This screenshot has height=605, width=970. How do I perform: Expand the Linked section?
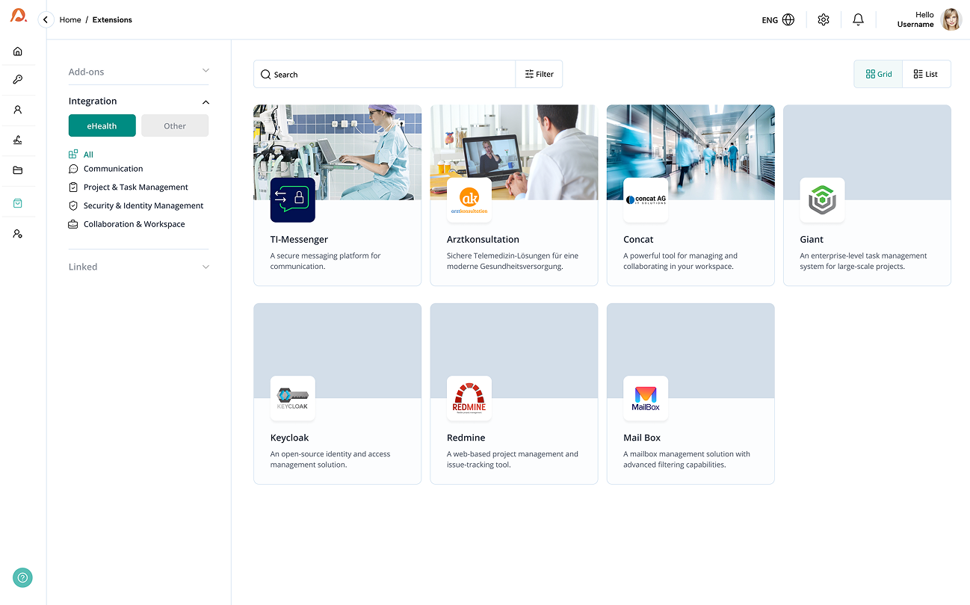point(138,267)
